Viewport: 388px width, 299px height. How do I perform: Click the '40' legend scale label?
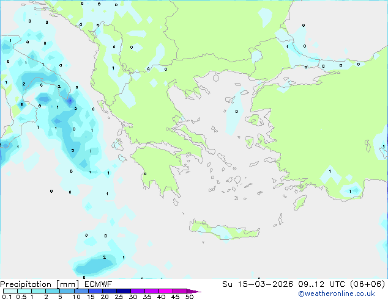(161, 297)
